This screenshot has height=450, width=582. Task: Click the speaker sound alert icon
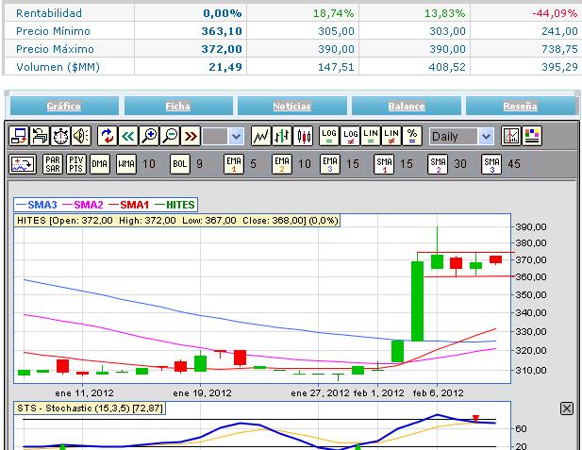[x=80, y=136]
